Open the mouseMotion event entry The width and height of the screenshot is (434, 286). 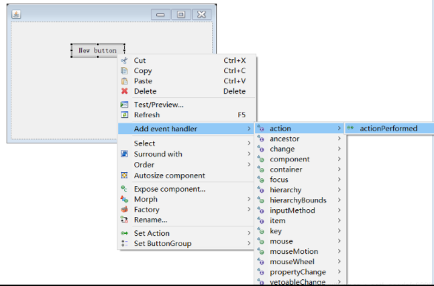click(x=299, y=251)
